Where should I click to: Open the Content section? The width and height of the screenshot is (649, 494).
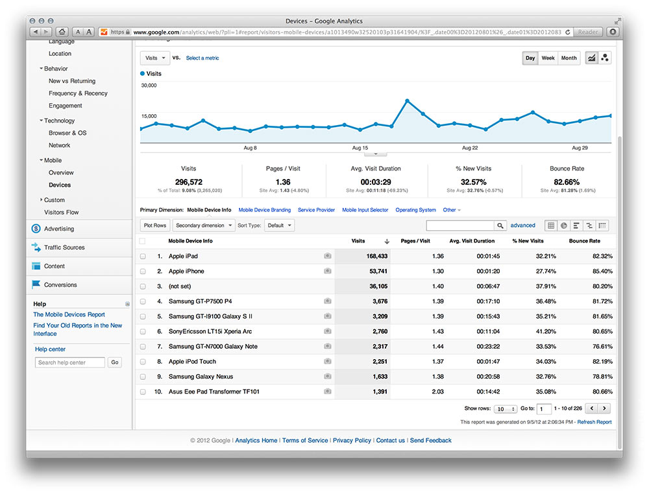coord(55,266)
